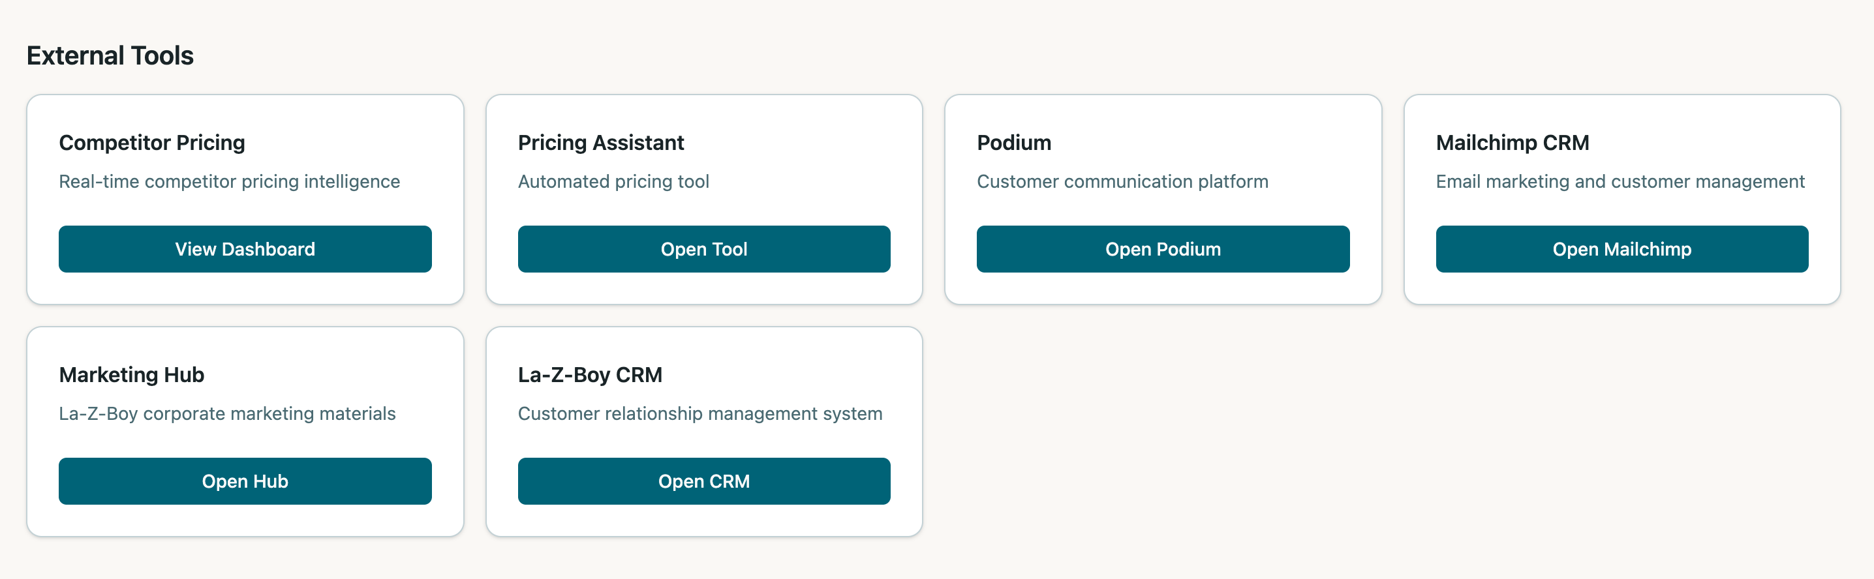Select the External Tools heading

[110, 55]
